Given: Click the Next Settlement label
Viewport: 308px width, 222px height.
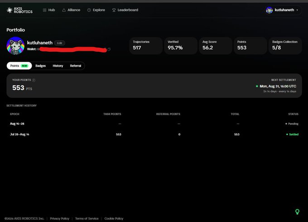Looking at the screenshot, I should click(284, 80).
